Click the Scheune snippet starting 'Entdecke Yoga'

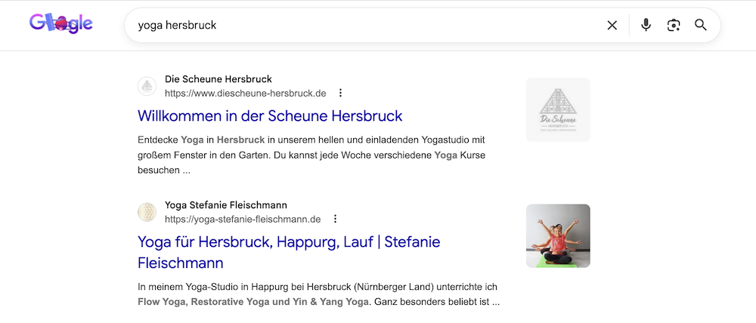[311, 155]
